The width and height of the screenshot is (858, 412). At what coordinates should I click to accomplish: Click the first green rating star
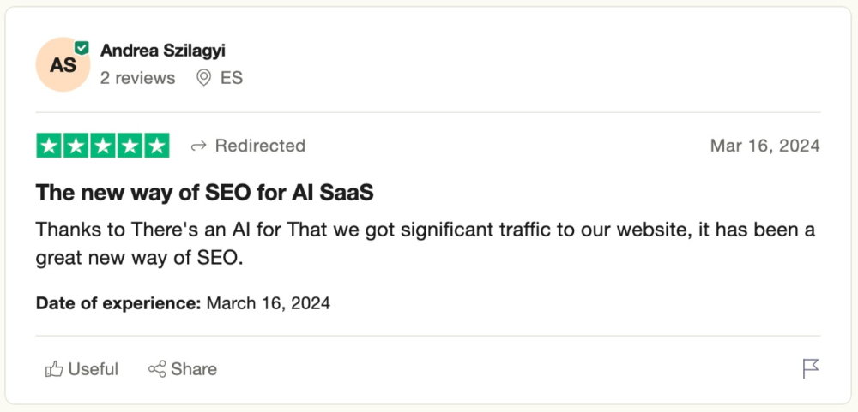coord(50,146)
